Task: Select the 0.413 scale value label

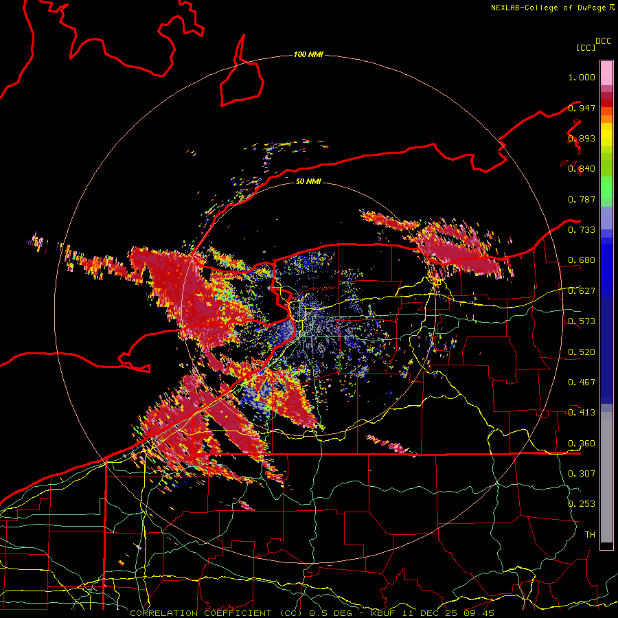Action: point(582,413)
